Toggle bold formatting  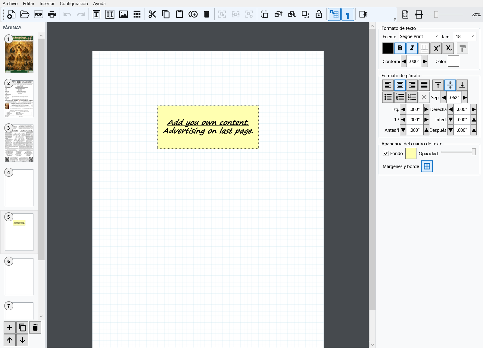click(x=400, y=48)
